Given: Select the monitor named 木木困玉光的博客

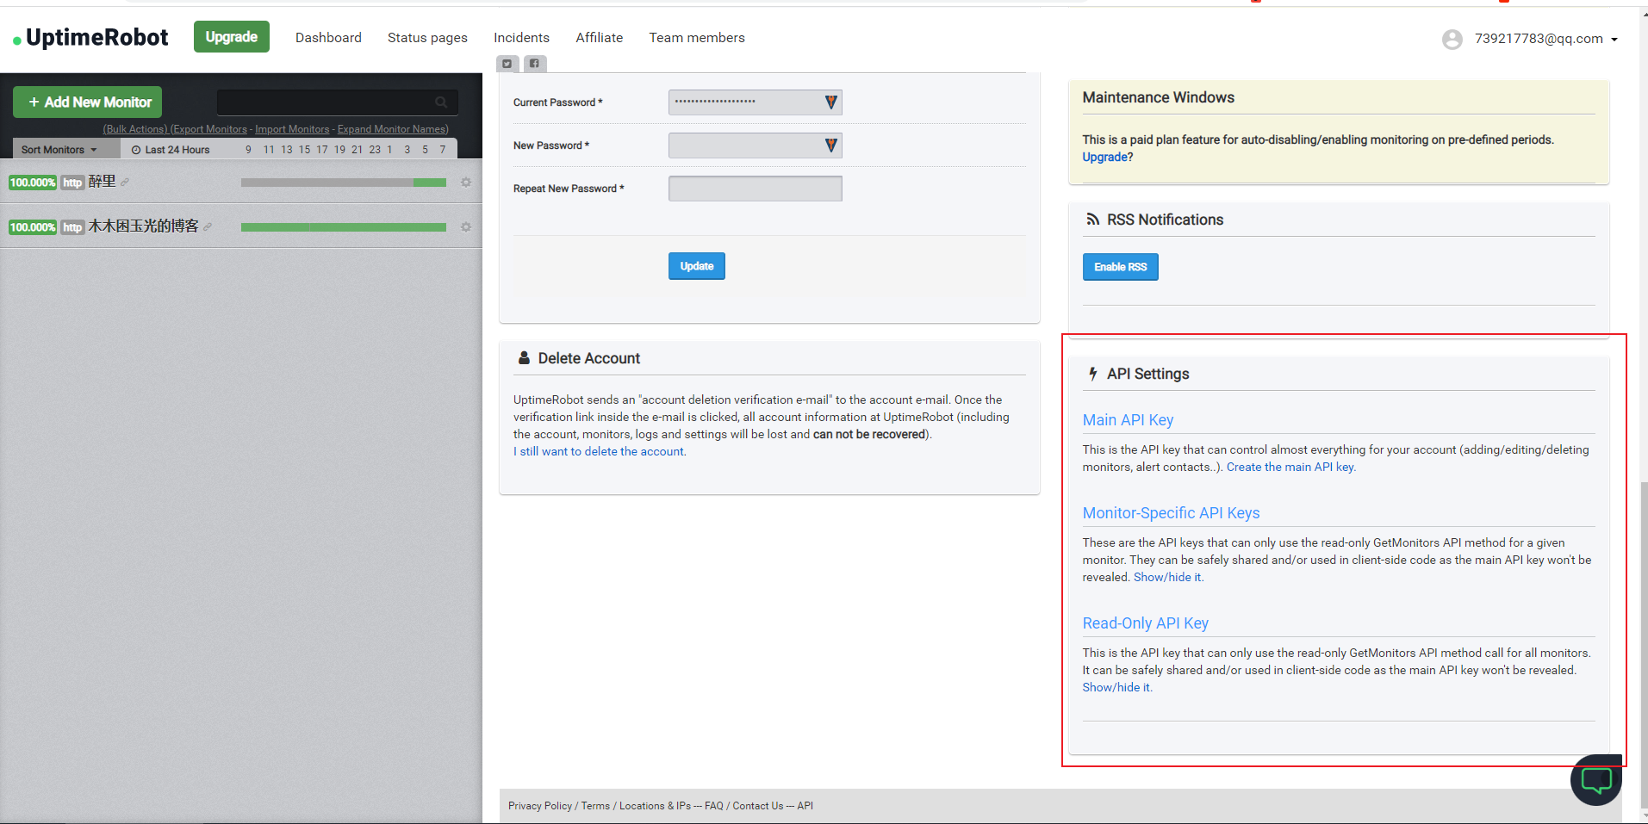Looking at the screenshot, I should click(x=143, y=226).
